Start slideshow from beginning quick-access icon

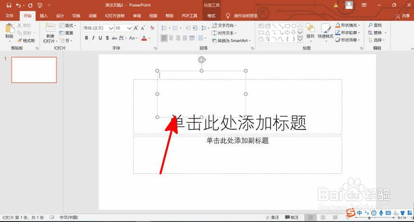pyautogui.click(x=40, y=5)
